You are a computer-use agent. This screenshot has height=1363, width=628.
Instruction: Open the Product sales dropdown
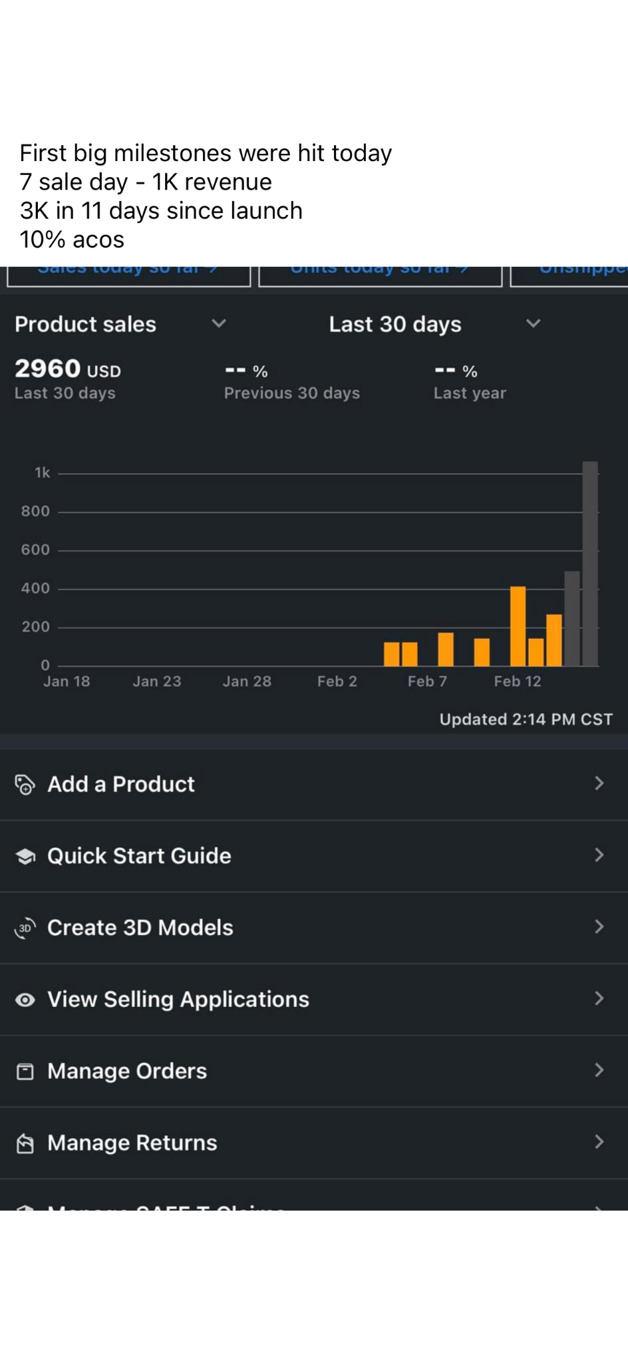(x=219, y=324)
